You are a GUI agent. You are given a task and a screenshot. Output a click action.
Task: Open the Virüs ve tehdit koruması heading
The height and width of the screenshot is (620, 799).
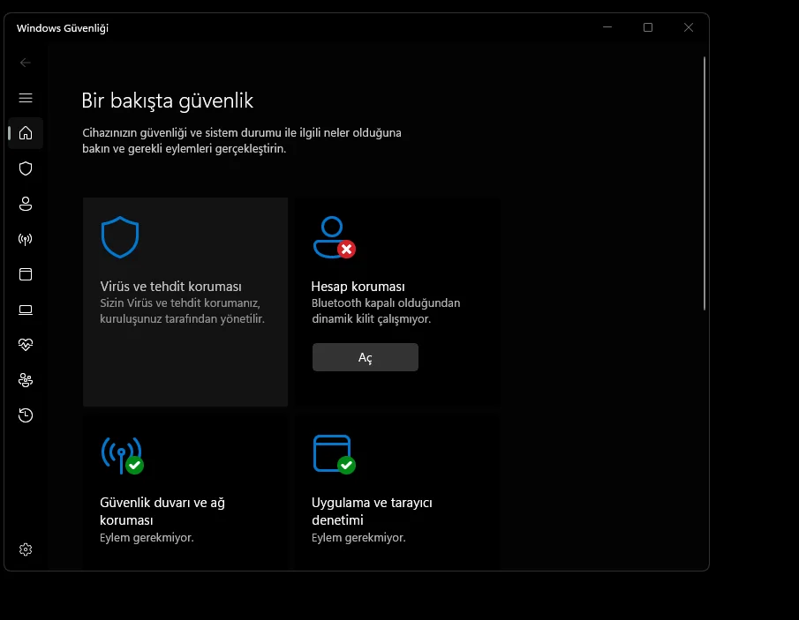click(170, 287)
